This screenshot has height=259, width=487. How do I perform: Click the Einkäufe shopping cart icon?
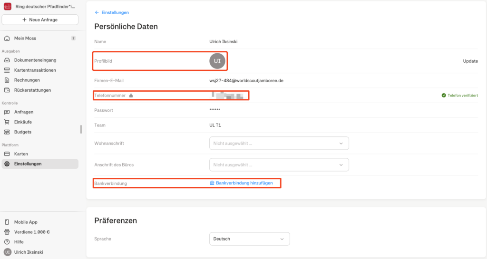(7, 122)
